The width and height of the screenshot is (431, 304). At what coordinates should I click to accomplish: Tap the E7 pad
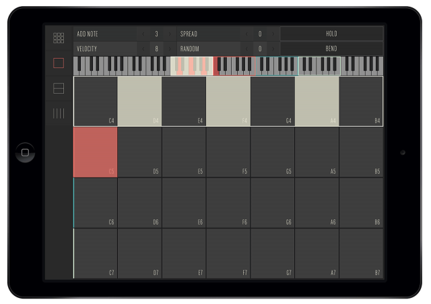(184, 253)
